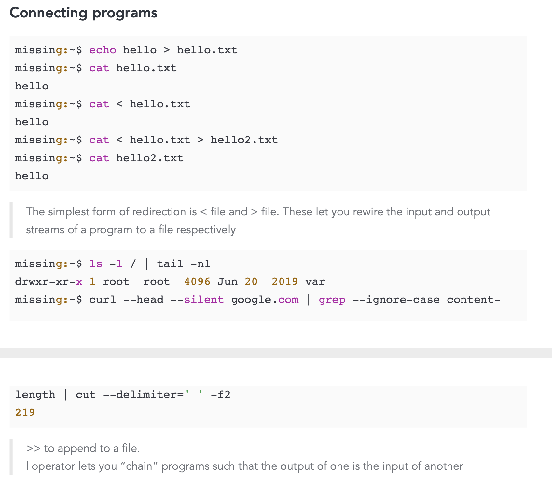The image size is (552, 486).
Task: Click the "219" output value
Action: [x=25, y=412]
